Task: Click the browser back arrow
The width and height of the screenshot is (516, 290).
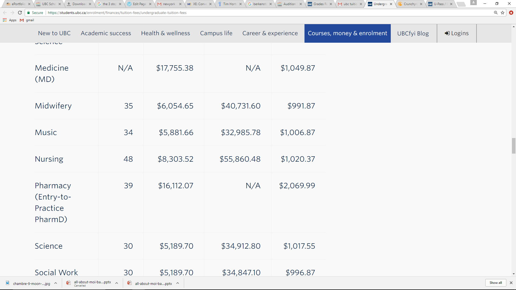Action: click(x=5, y=13)
